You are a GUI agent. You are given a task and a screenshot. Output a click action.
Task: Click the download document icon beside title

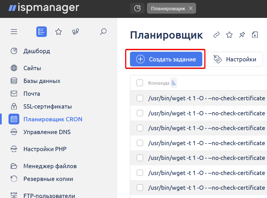click(255, 35)
